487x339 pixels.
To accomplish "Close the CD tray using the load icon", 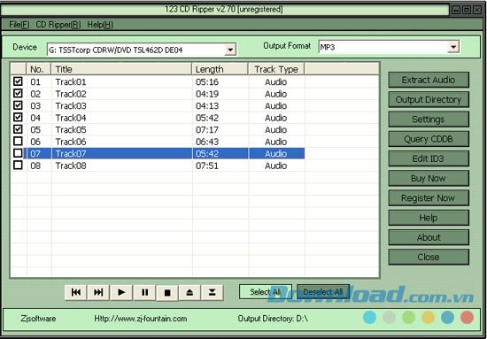I will [213, 292].
